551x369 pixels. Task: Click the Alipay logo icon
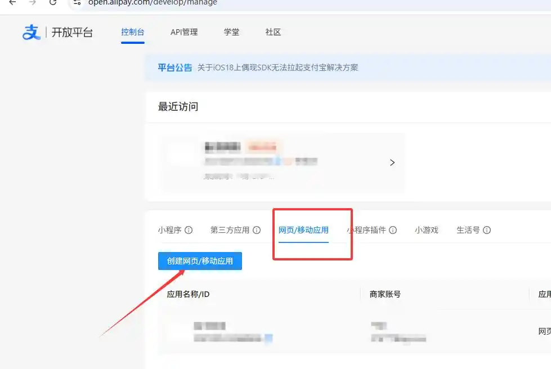(32, 33)
